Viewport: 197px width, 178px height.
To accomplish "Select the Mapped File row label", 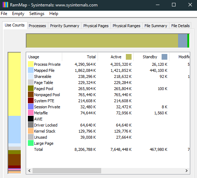I will (x=44, y=70).
